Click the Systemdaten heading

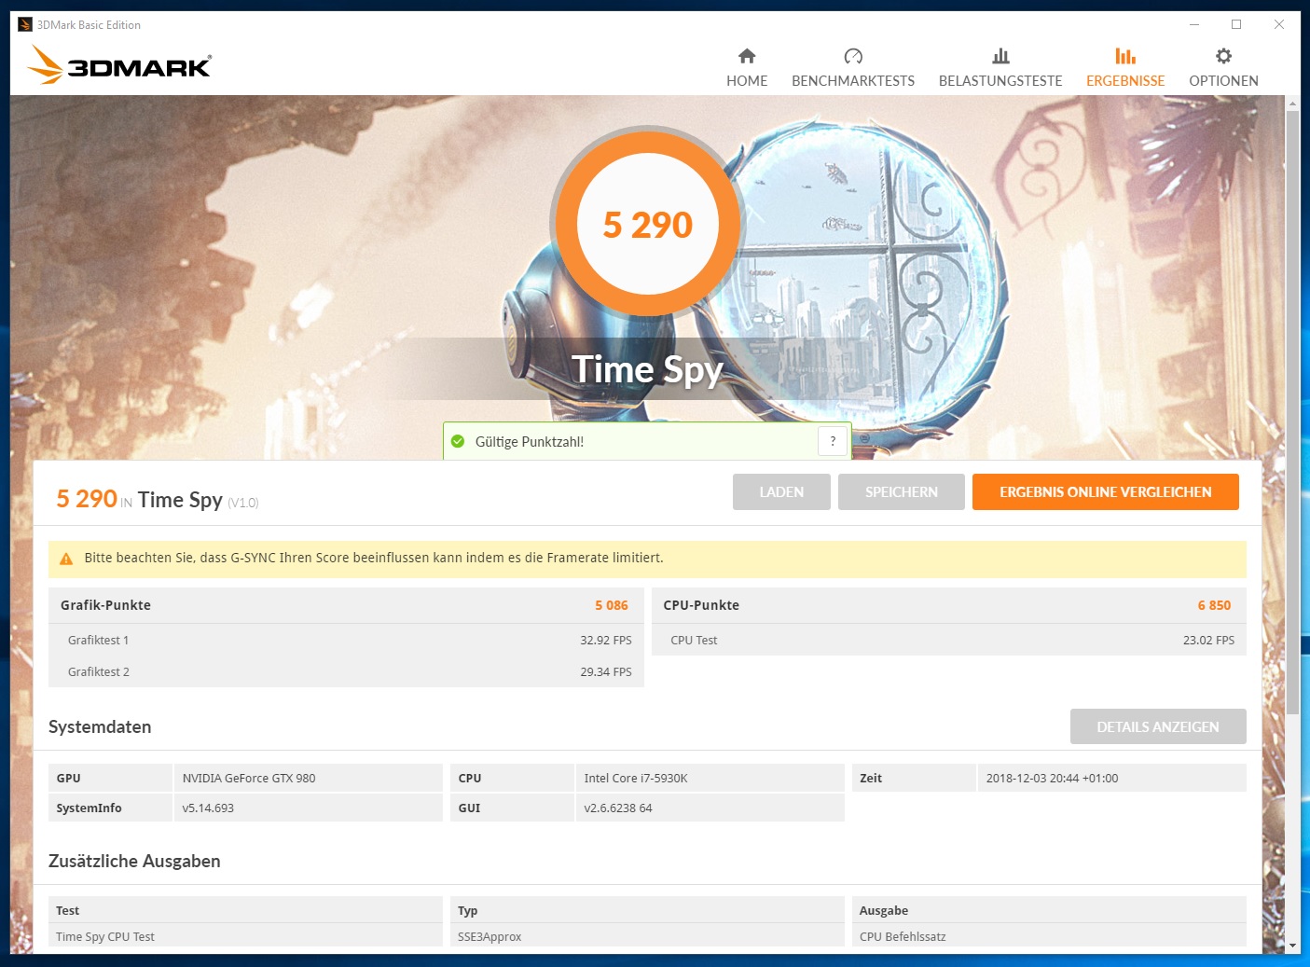(100, 726)
